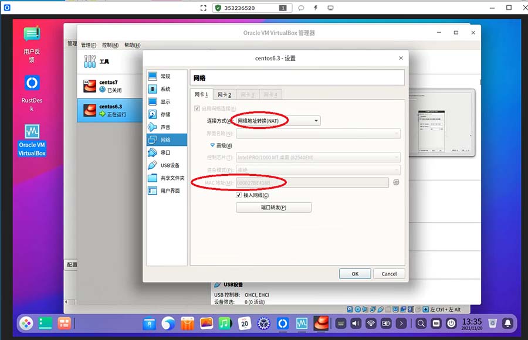Click the fullscreen icon in the remote toolbar
528x340 pixels.
click(204, 8)
